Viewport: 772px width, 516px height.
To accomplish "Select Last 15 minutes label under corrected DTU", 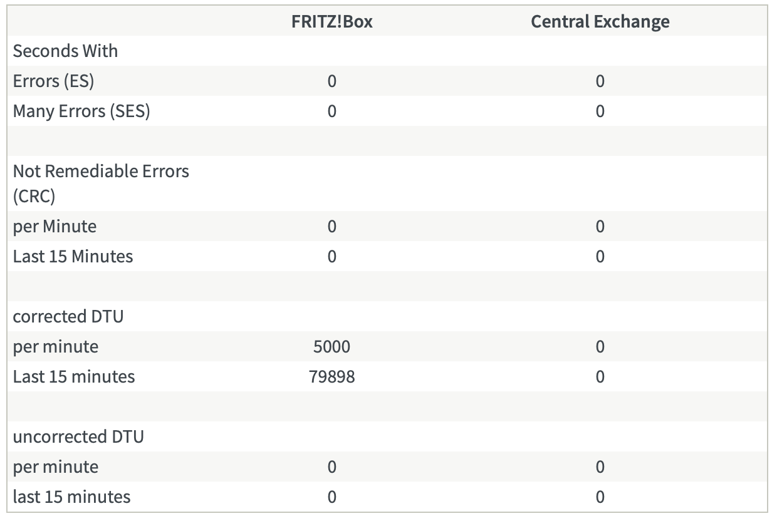I will 74,377.
